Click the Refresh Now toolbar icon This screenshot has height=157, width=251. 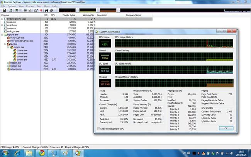tap(10, 10)
